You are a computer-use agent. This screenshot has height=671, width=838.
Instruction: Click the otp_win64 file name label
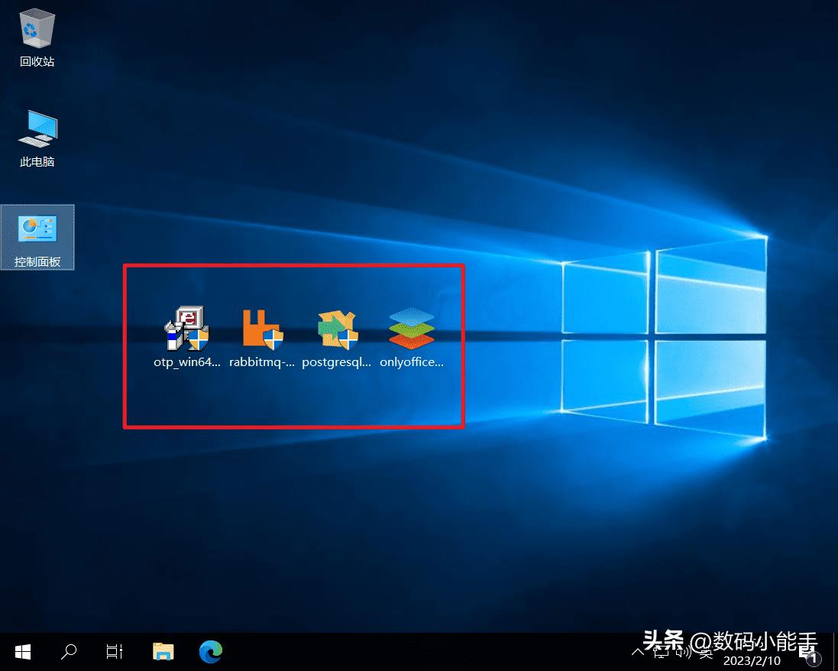coord(187,362)
